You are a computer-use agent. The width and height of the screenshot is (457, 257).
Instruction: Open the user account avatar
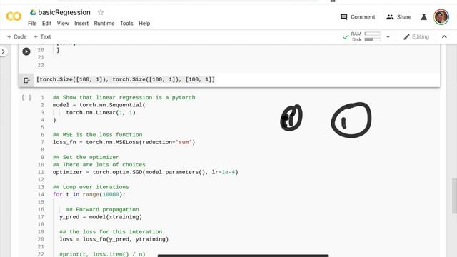click(x=441, y=17)
